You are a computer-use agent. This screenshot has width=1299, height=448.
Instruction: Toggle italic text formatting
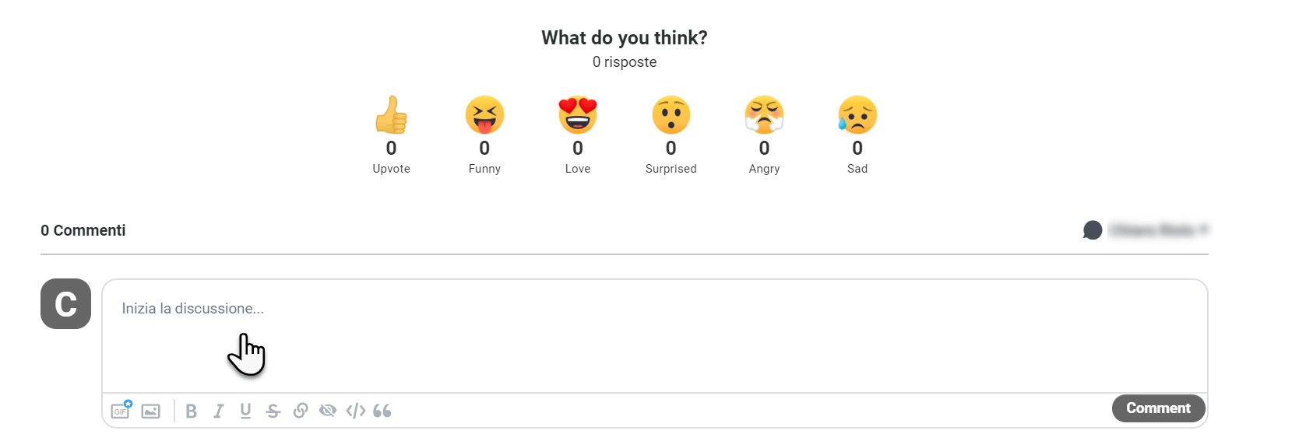click(219, 411)
